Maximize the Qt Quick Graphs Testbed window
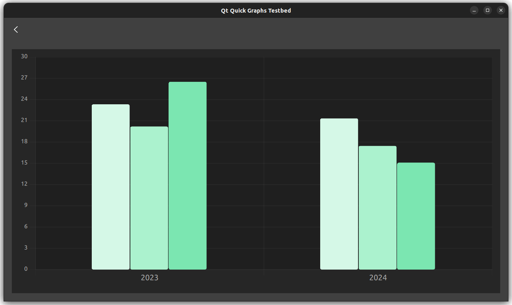This screenshot has height=305, width=512. (x=488, y=10)
